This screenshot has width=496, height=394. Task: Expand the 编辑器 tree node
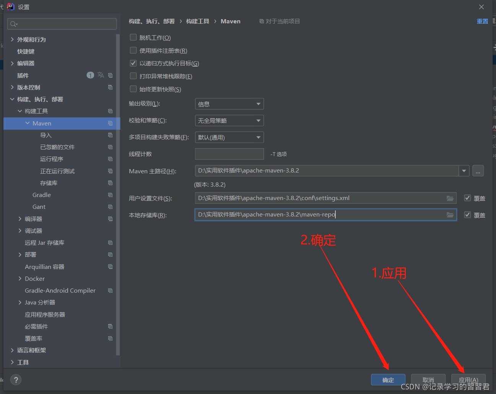12,63
